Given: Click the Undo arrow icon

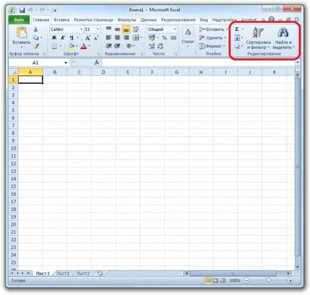Looking at the screenshot, I should point(30,10).
